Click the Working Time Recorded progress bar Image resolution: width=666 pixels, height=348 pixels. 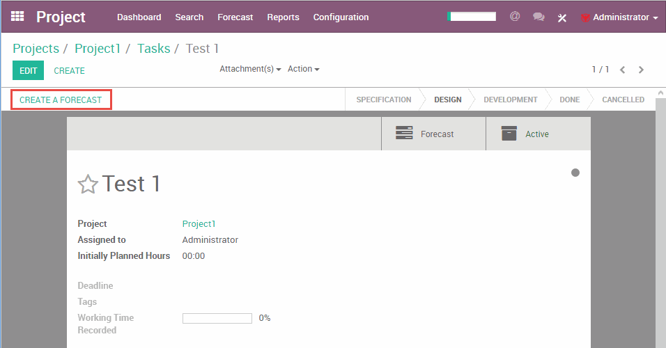217,318
